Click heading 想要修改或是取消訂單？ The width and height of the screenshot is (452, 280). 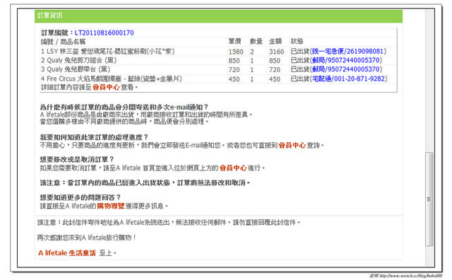[x=77, y=160]
